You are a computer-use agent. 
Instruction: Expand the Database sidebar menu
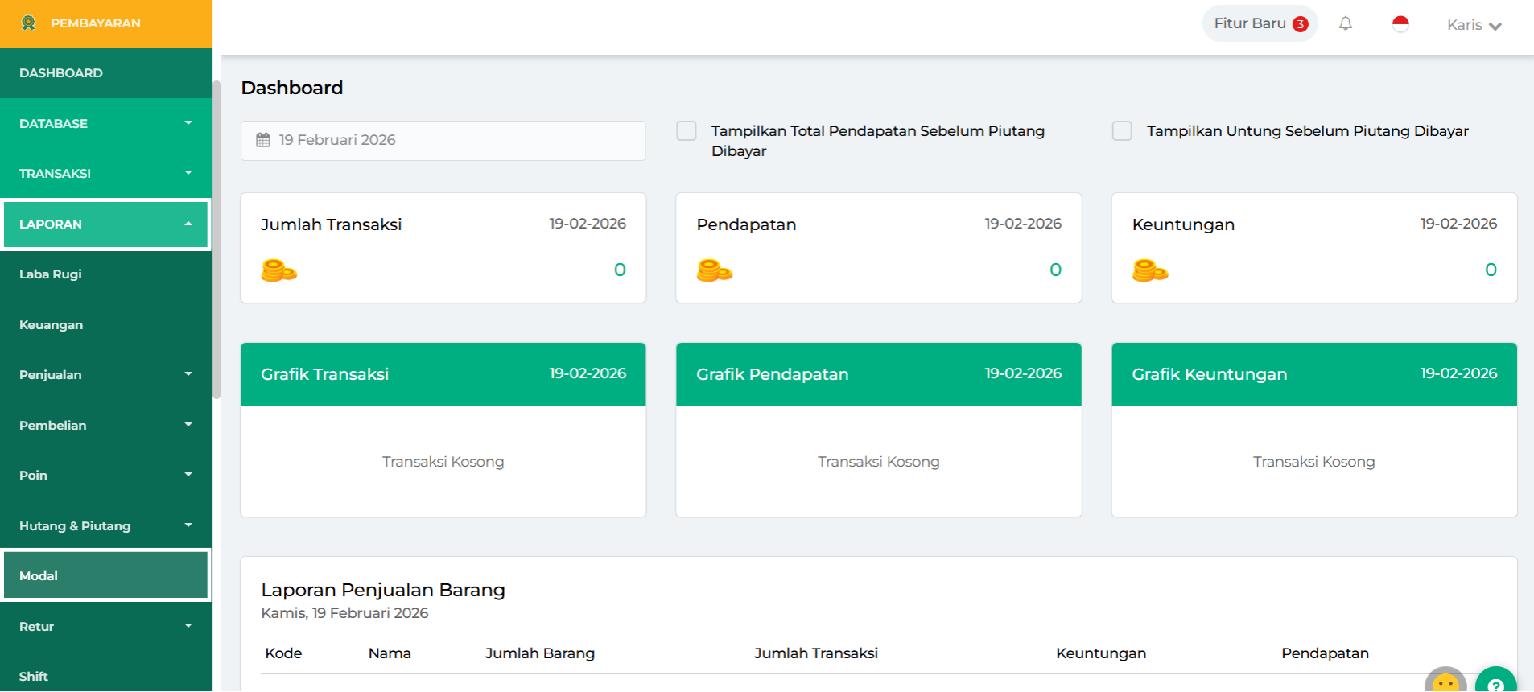[x=105, y=123]
